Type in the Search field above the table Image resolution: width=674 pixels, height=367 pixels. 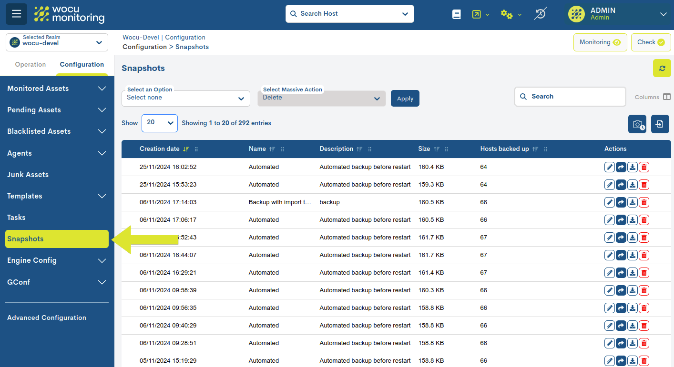pos(570,96)
